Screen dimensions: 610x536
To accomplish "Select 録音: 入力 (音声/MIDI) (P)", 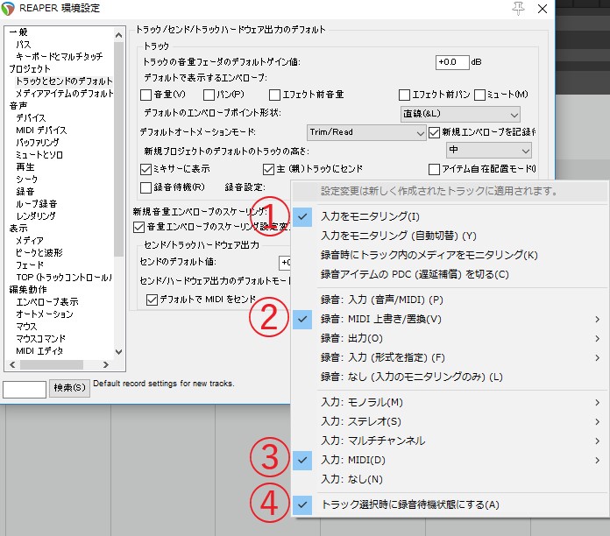I will (x=450, y=300).
